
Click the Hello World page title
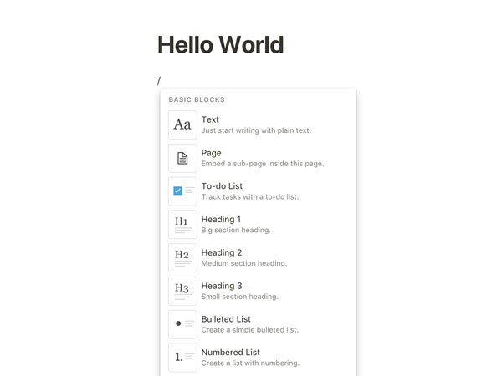pos(221,45)
